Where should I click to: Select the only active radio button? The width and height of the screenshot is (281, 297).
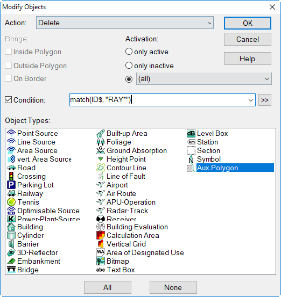(129, 52)
